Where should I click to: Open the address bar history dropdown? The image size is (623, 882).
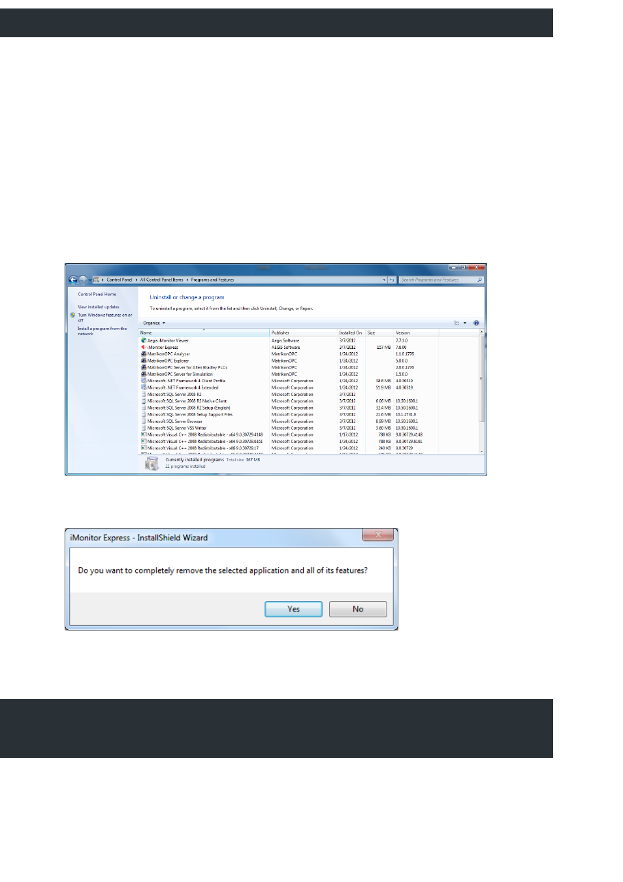tap(384, 280)
